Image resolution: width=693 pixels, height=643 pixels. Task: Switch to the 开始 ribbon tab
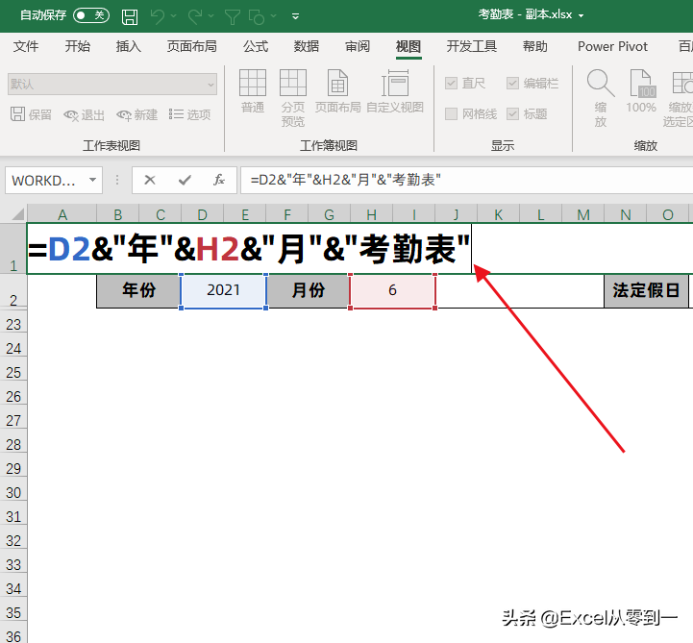coord(77,46)
